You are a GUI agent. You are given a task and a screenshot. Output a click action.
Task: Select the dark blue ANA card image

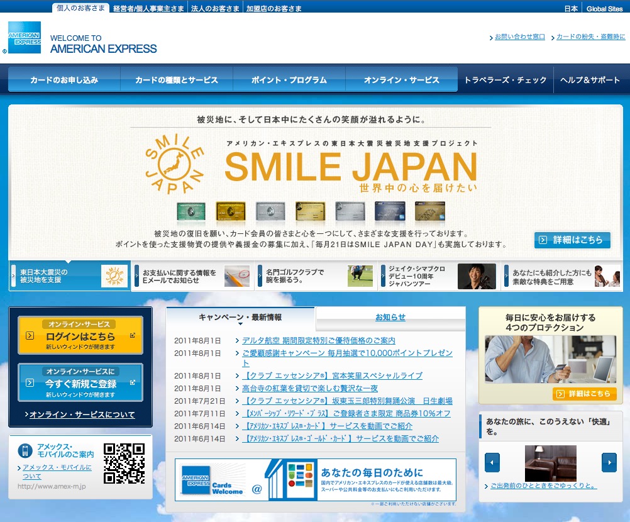(390, 211)
